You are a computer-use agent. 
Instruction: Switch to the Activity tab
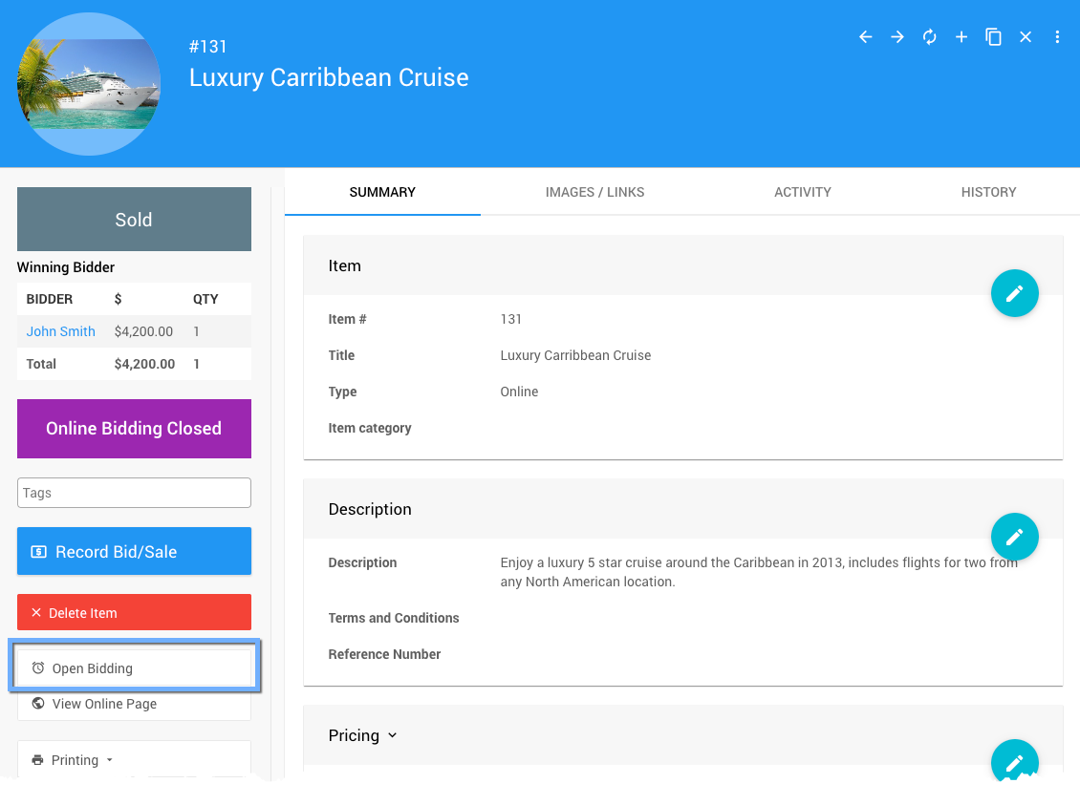pyautogui.click(x=802, y=192)
